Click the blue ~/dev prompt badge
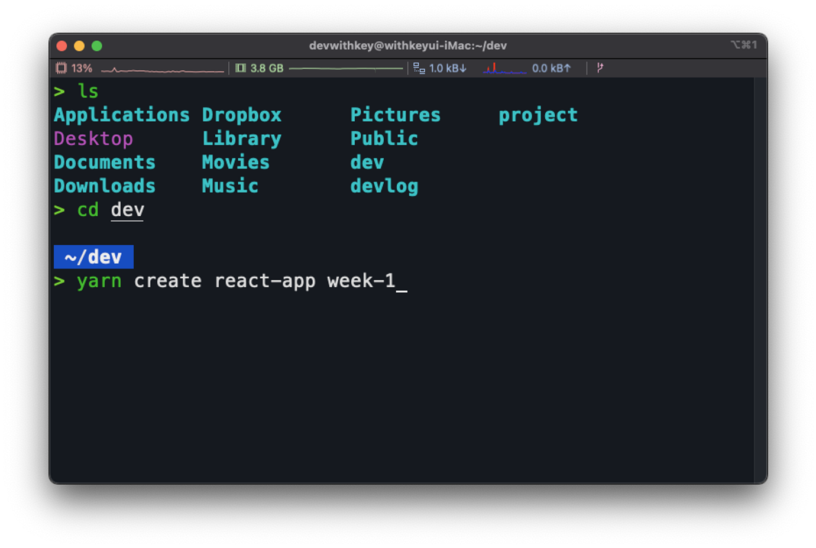816x548 pixels. pyautogui.click(x=93, y=257)
